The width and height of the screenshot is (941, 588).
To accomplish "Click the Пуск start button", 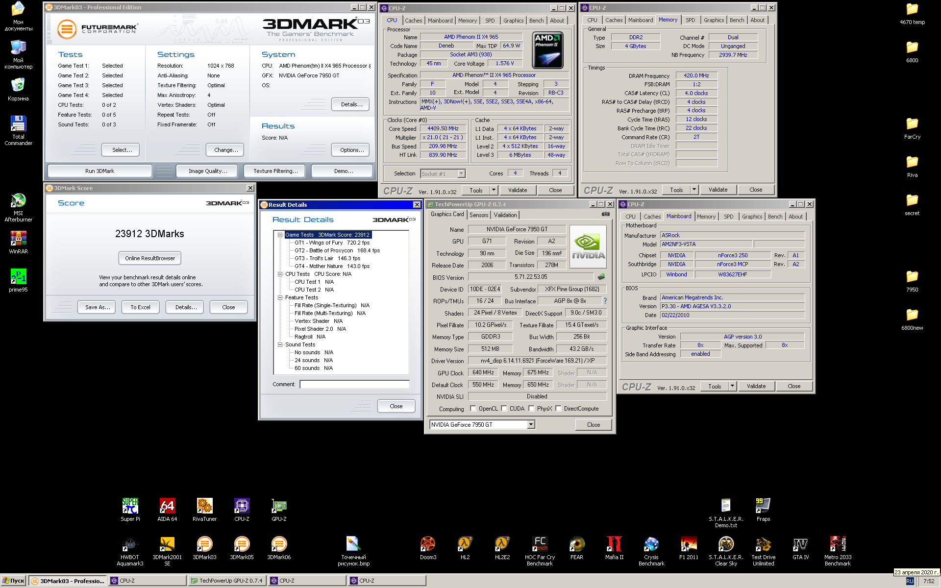I will pyautogui.click(x=13, y=581).
